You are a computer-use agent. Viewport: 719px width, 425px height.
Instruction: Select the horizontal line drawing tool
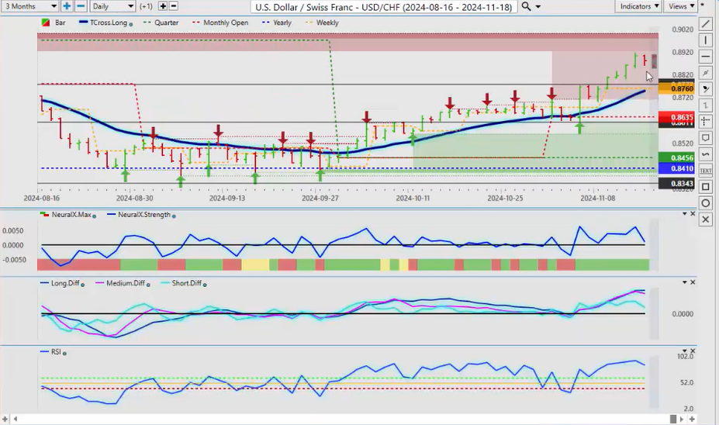pos(705,57)
